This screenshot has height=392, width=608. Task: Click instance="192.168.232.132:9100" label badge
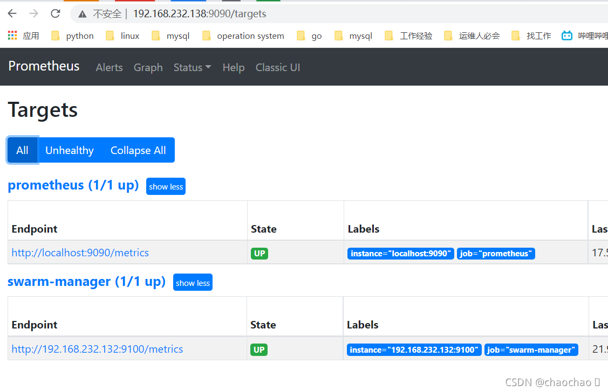414,350
